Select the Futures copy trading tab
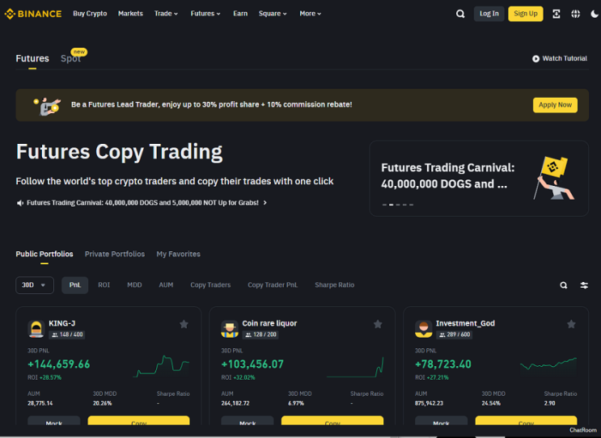The image size is (601, 438). (32, 58)
